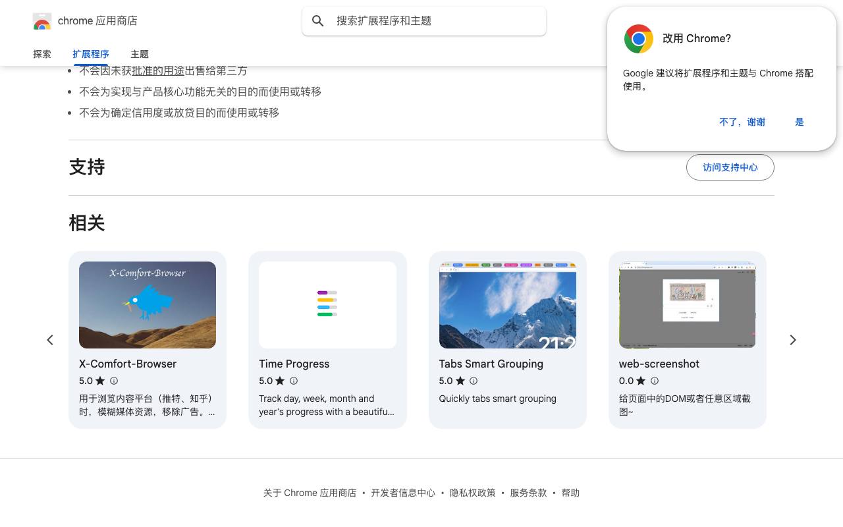Screen dimensions: 843x527
Task: Click the 相关 section heading
Action: pos(87,223)
